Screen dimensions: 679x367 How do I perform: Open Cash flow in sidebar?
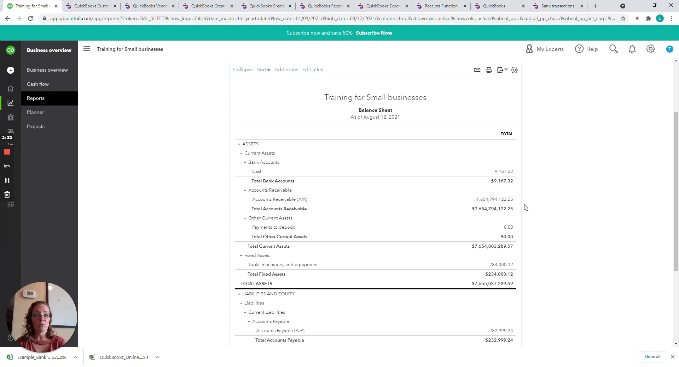pos(38,84)
